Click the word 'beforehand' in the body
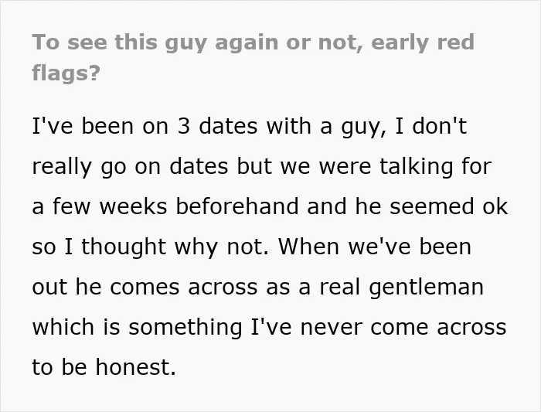The height and width of the screenshot is (412, 541). [x=237, y=206]
